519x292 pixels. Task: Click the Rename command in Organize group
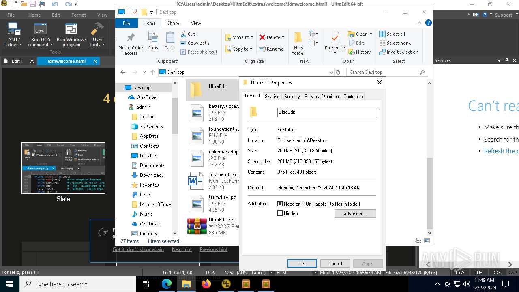[x=271, y=49]
